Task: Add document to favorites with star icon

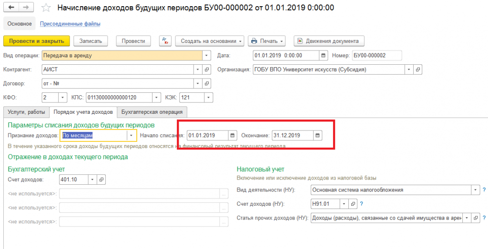Action: 45,8
